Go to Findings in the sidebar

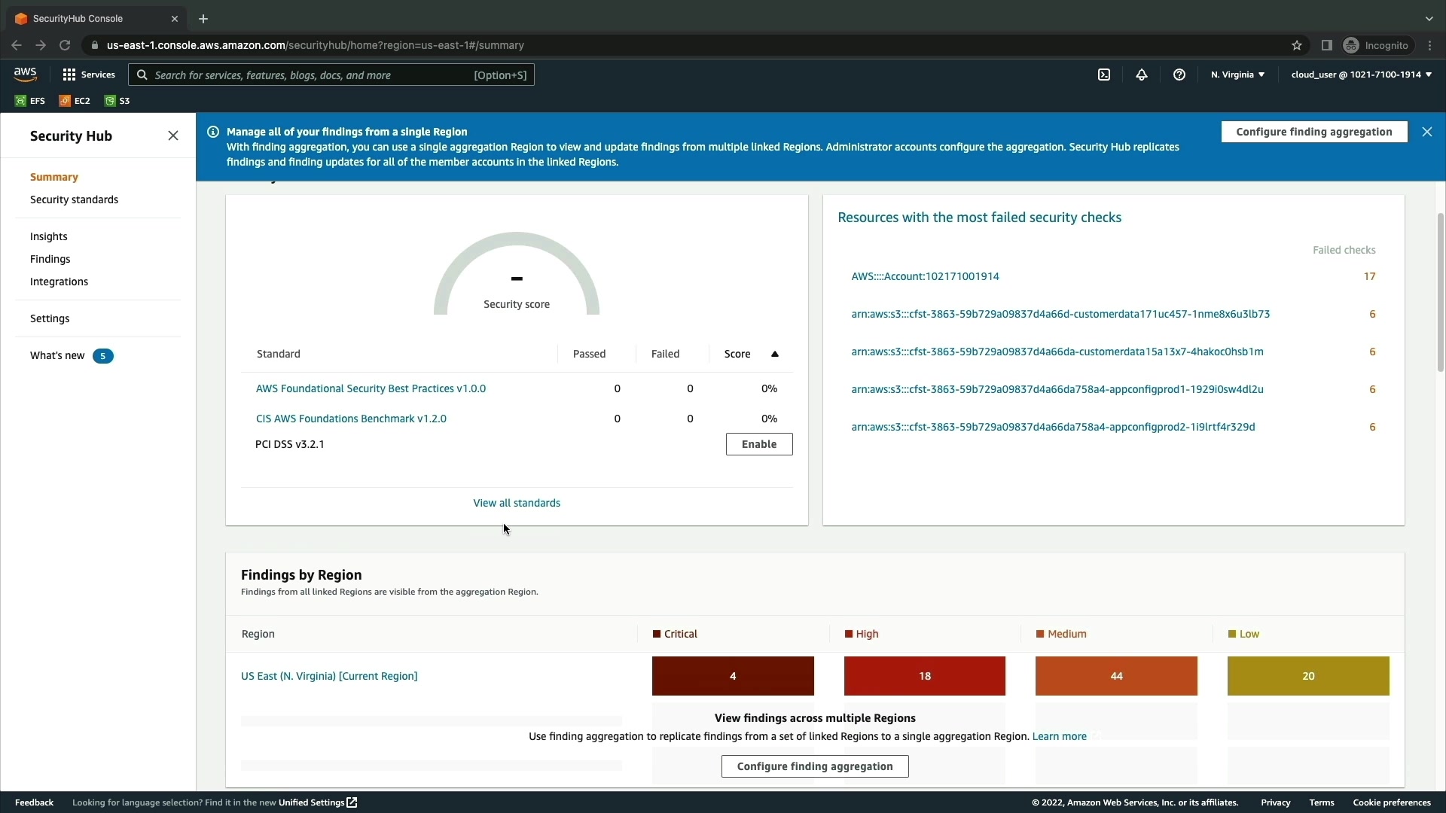pos(50,259)
